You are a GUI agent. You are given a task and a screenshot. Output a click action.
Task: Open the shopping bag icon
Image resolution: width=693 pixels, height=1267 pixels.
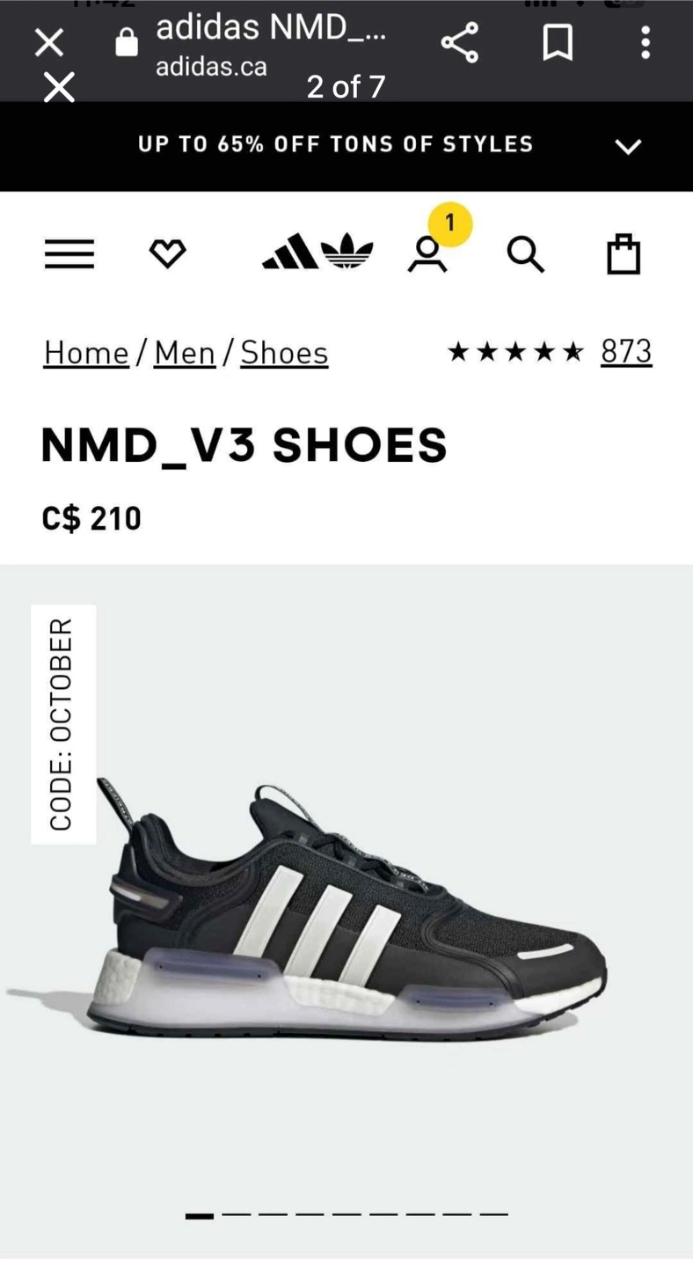coord(624,254)
